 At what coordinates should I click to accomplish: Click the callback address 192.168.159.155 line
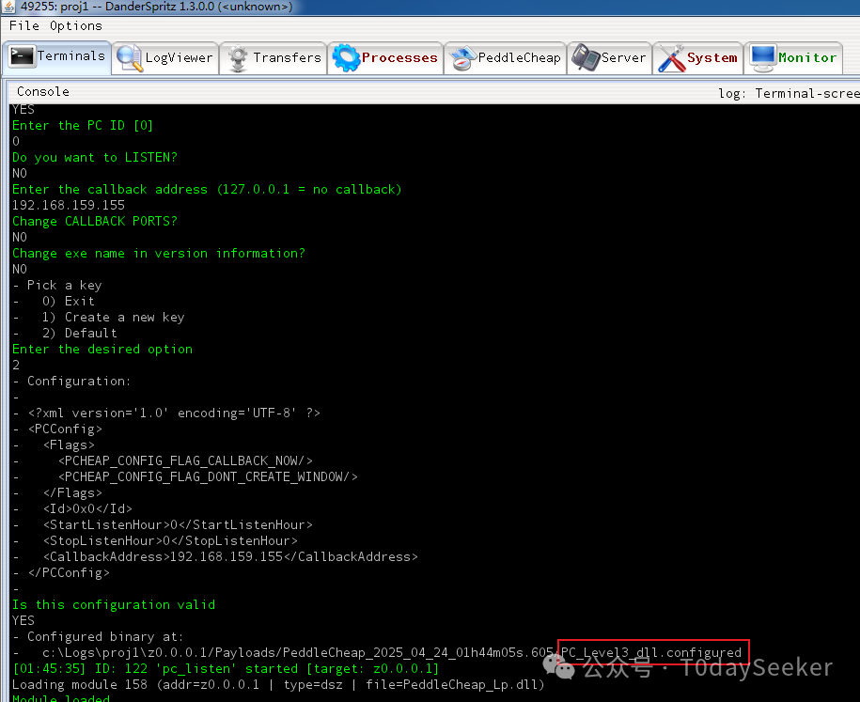[x=69, y=205]
